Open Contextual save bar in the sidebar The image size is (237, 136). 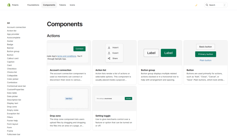click(x=17, y=86)
